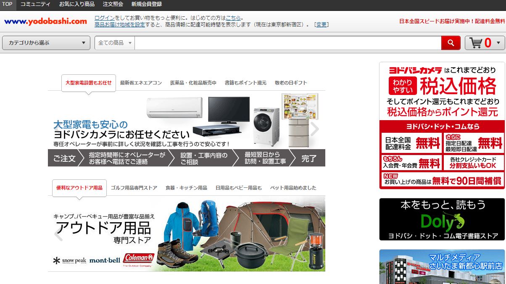The height and width of the screenshot is (284, 506).
Task: Open the shopping cart icon
Action: (476, 43)
